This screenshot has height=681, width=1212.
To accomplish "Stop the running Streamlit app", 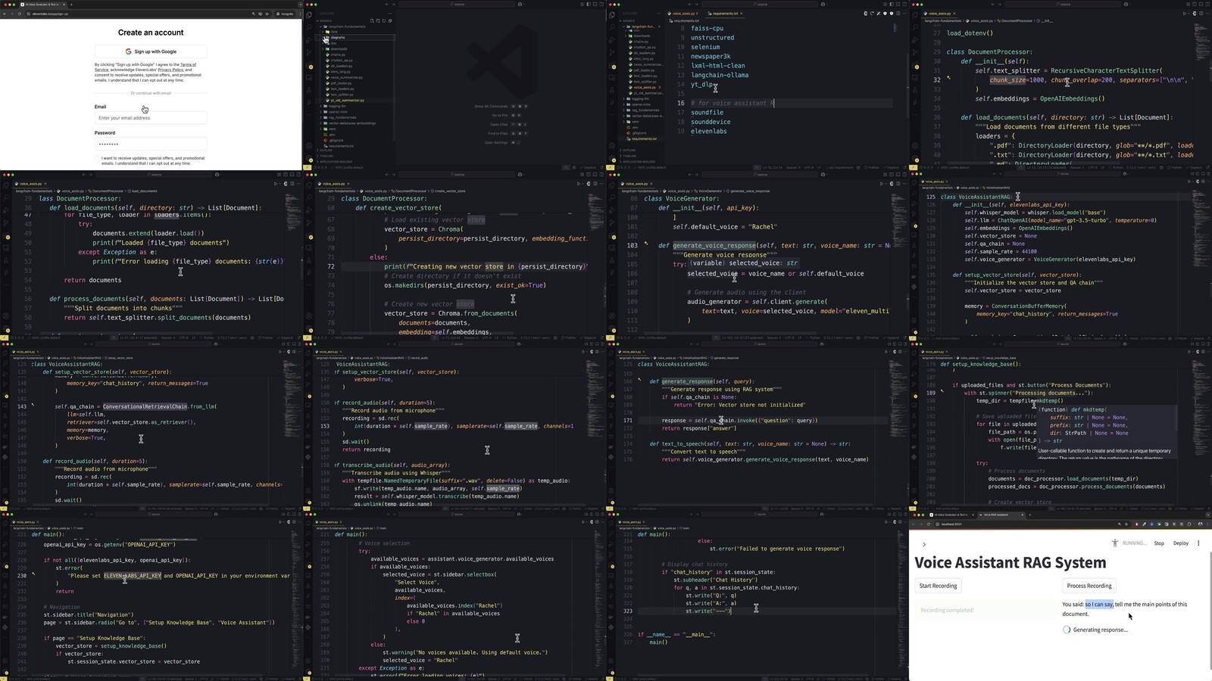I will (x=1159, y=543).
